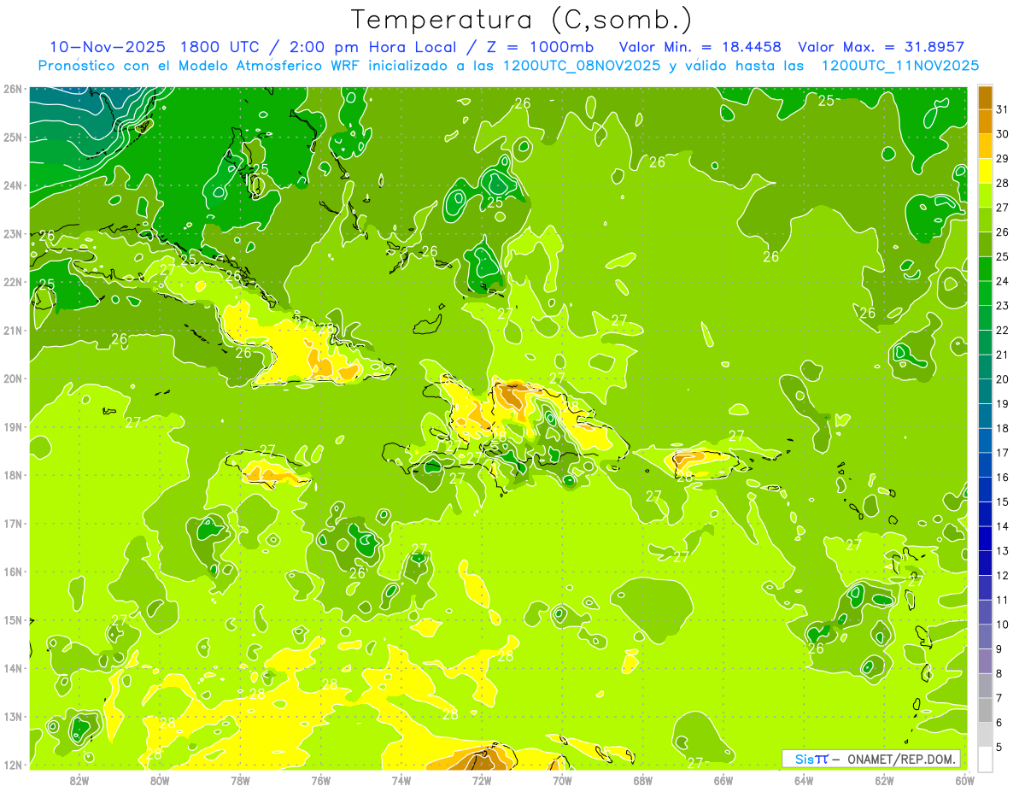Click the "68W" longitude axis label

[643, 780]
